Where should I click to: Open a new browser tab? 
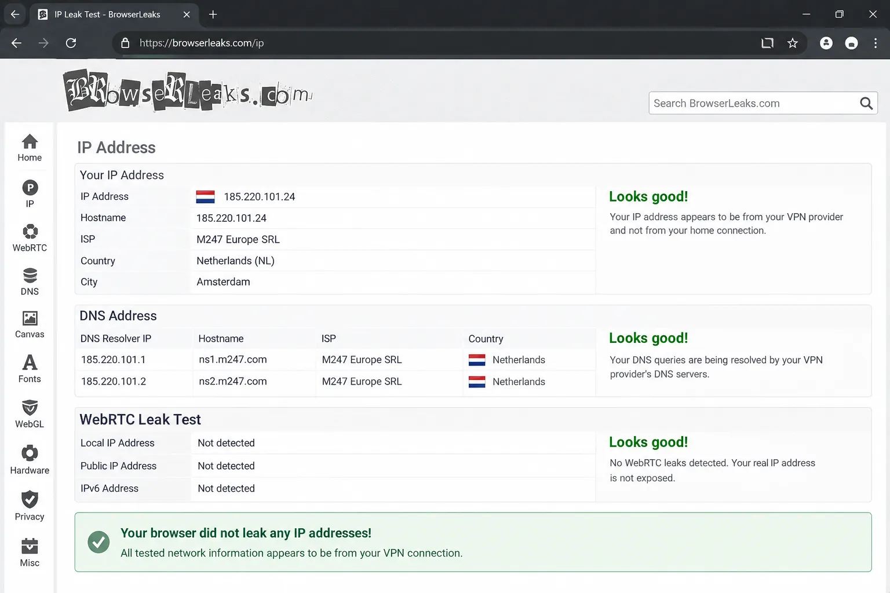pos(213,14)
